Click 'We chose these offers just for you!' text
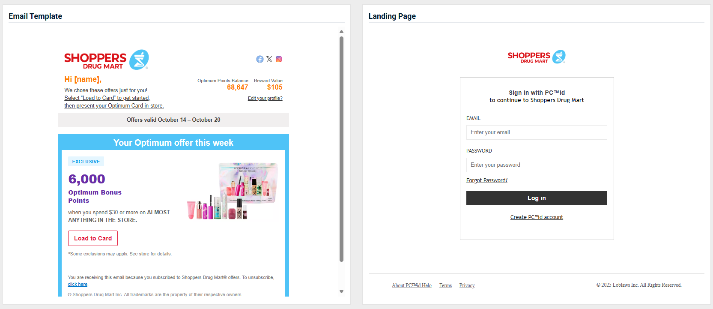 coord(106,90)
